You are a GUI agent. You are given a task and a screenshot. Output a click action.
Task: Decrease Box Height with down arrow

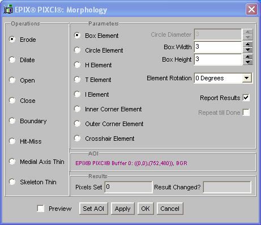[248, 62]
